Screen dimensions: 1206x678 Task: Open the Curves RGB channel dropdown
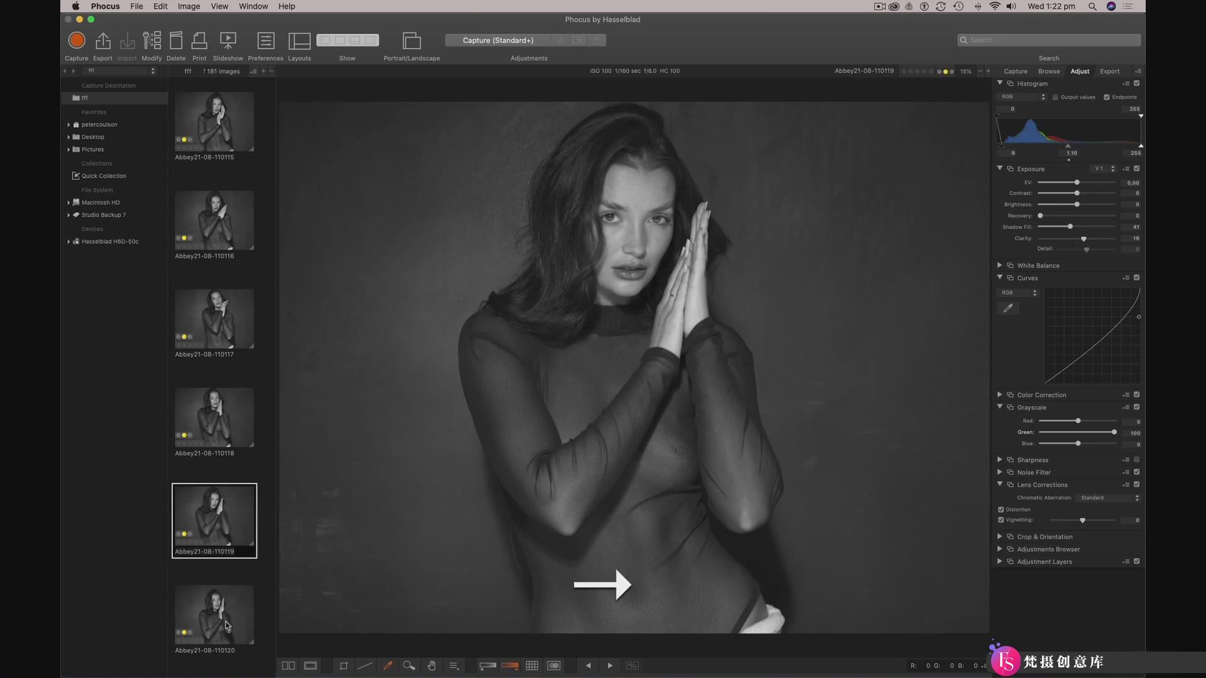[x=1018, y=293]
